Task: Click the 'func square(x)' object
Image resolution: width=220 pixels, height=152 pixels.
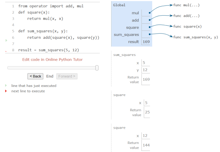Action: pyautogui.click(x=187, y=27)
